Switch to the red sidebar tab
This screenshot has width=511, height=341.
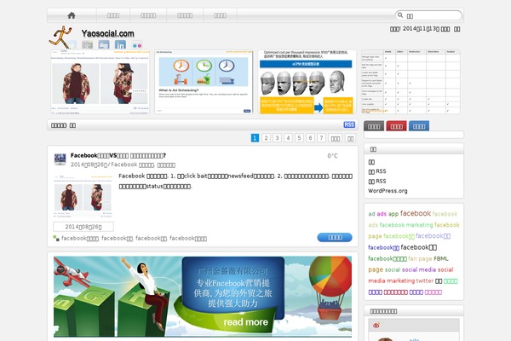[x=396, y=126]
